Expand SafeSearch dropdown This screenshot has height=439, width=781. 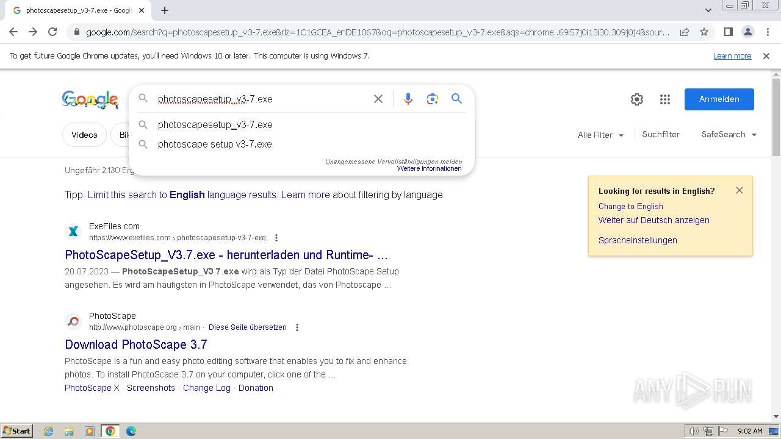click(729, 134)
